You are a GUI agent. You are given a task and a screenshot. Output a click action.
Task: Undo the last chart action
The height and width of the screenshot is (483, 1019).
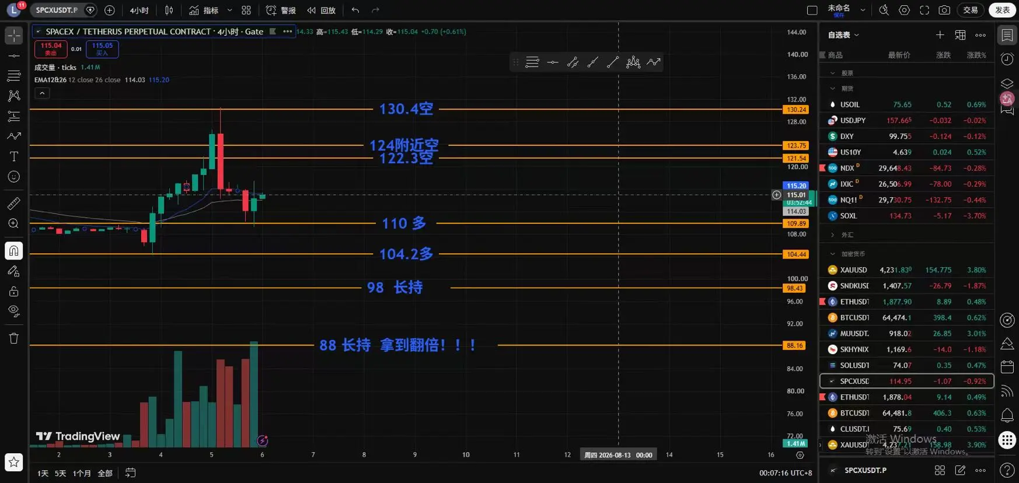coord(355,10)
